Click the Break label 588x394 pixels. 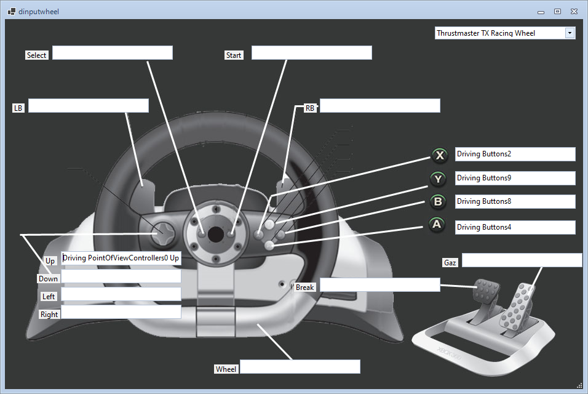coord(304,287)
